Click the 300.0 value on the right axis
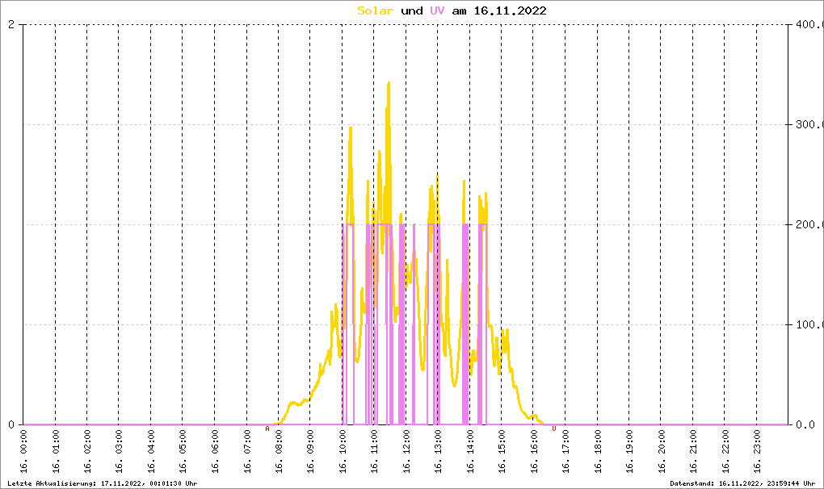The width and height of the screenshot is (824, 489). (808, 125)
